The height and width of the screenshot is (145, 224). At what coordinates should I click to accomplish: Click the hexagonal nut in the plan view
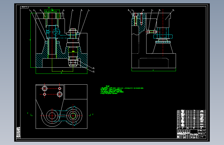pos(73,116)
